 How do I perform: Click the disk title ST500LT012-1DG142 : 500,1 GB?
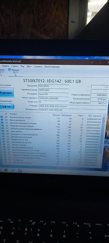point(52,81)
